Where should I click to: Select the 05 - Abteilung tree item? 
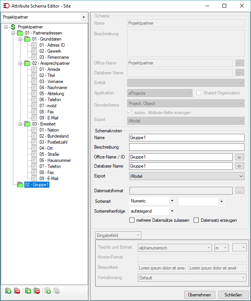coord(52,94)
